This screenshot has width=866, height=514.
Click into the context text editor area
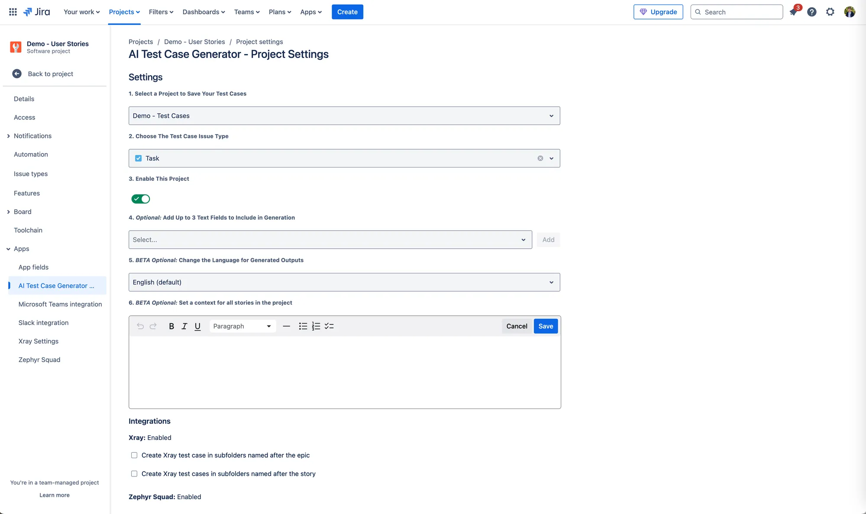tap(344, 372)
